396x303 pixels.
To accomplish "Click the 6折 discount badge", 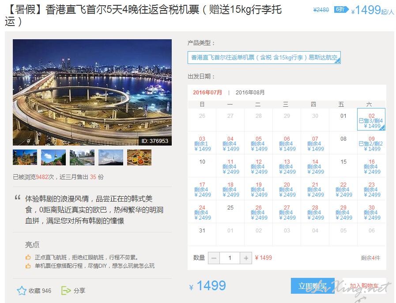I will click(341, 10).
